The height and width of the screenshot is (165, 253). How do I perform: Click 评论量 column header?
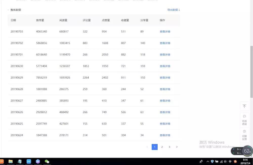[x=87, y=20]
